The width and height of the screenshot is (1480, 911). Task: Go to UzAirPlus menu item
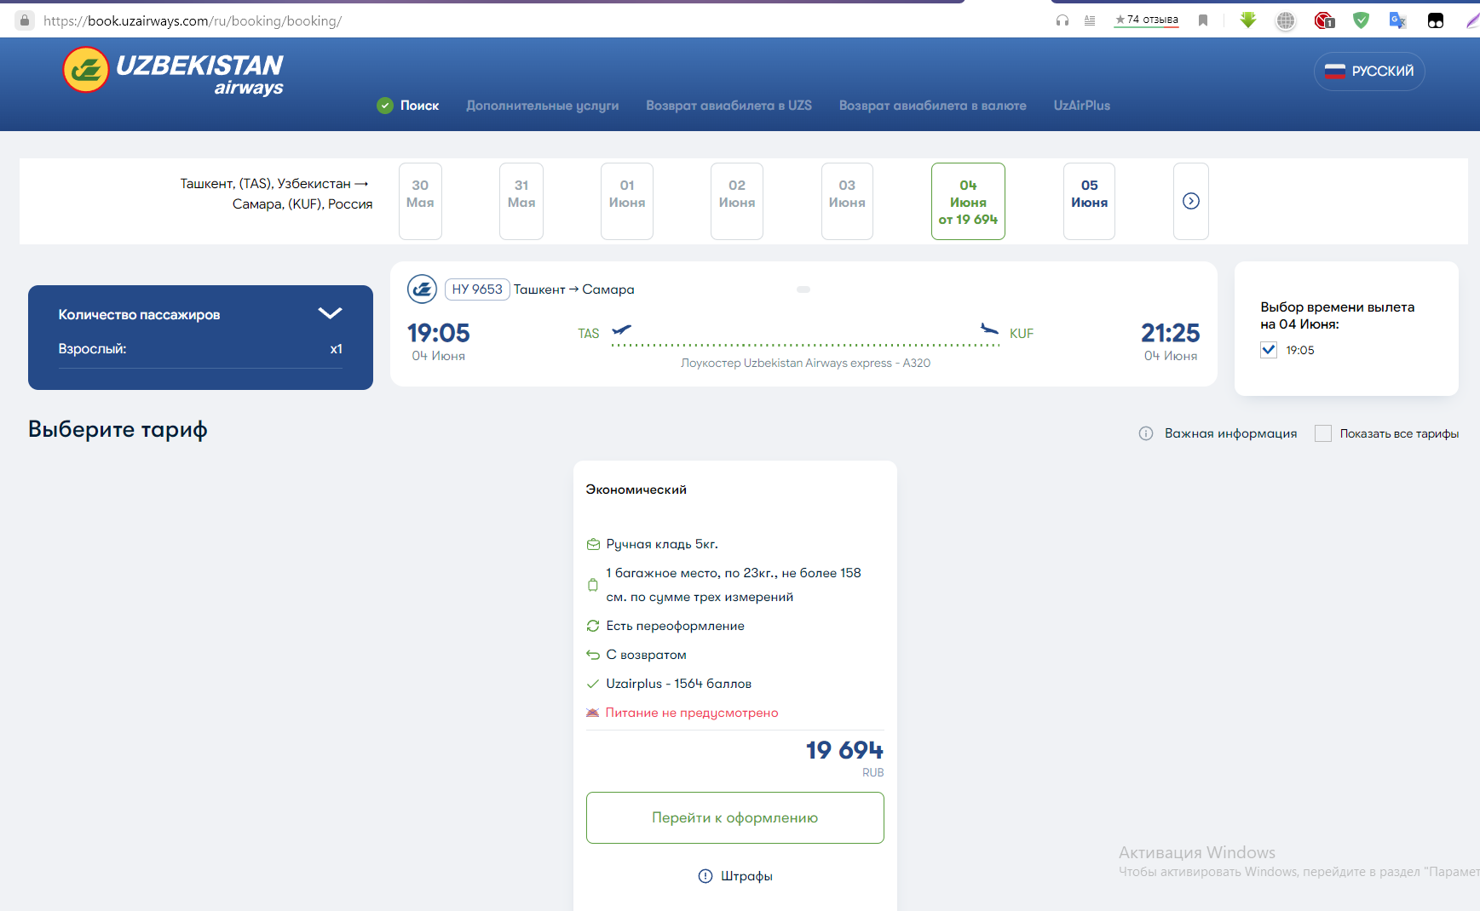click(x=1081, y=106)
